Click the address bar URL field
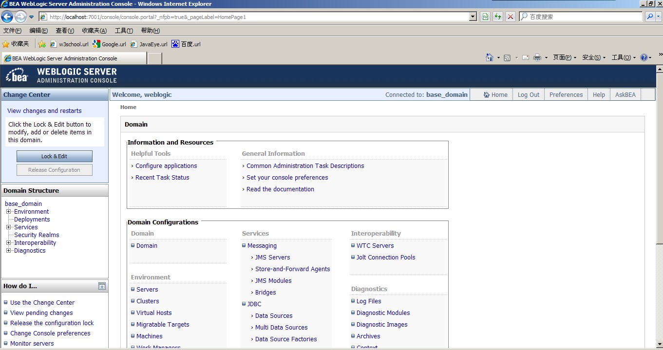The height and width of the screenshot is (350, 663). click(254, 17)
